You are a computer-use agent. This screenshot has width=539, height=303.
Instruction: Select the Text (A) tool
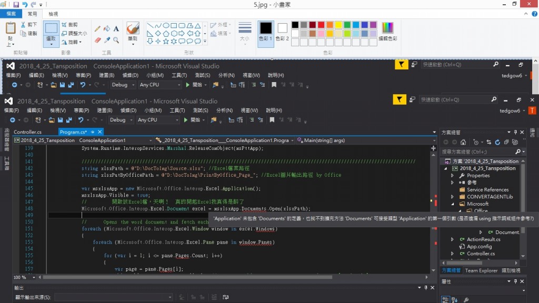coord(116,29)
